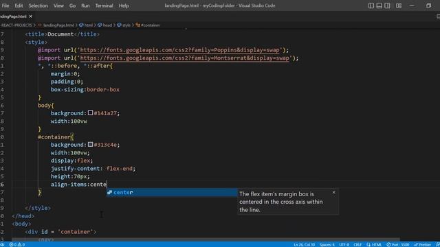This screenshot has height=247, width=440.
Task: Change the CRLF end-of-line sequence
Action: [x=357, y=244]
